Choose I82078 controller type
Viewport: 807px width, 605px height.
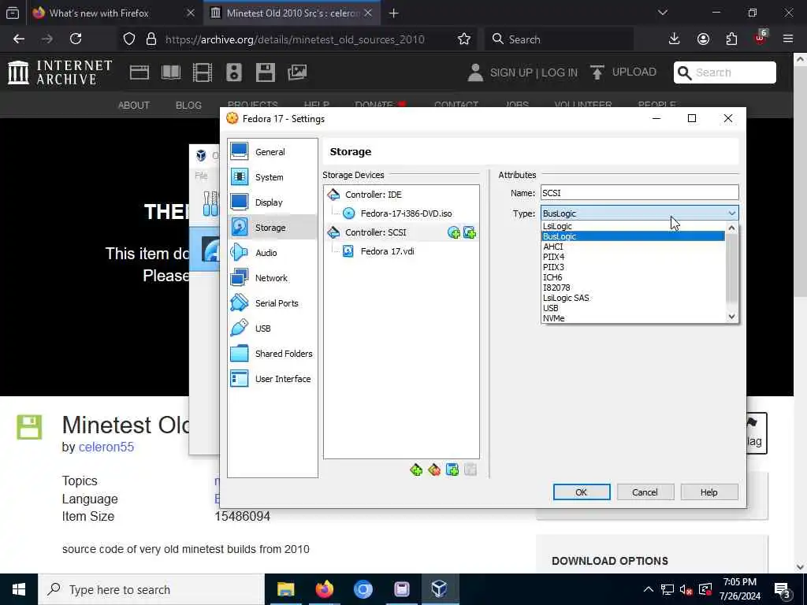(x=633, y=288)
